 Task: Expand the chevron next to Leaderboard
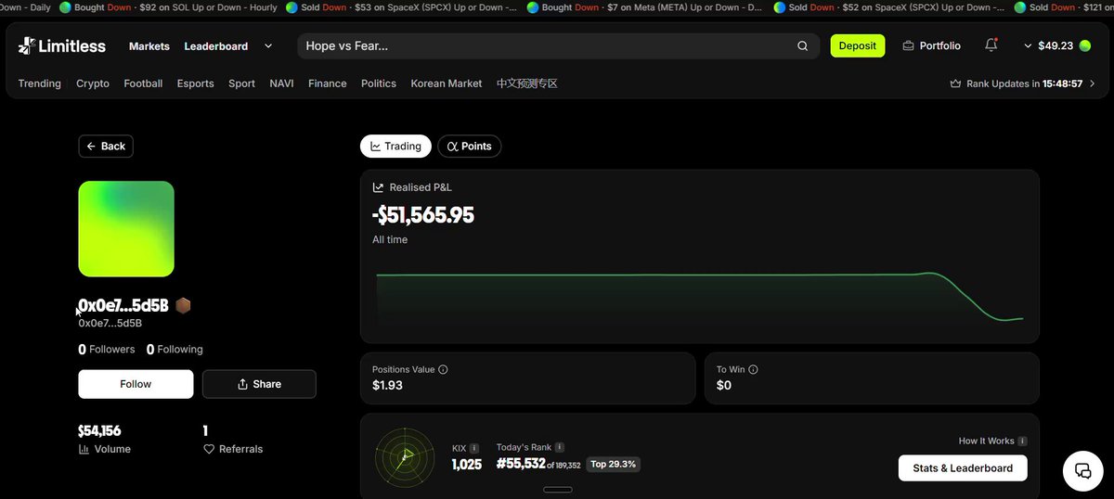point(268,45)
